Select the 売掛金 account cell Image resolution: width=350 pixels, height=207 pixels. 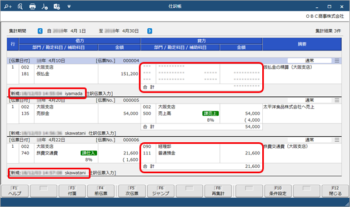[43, 113]
